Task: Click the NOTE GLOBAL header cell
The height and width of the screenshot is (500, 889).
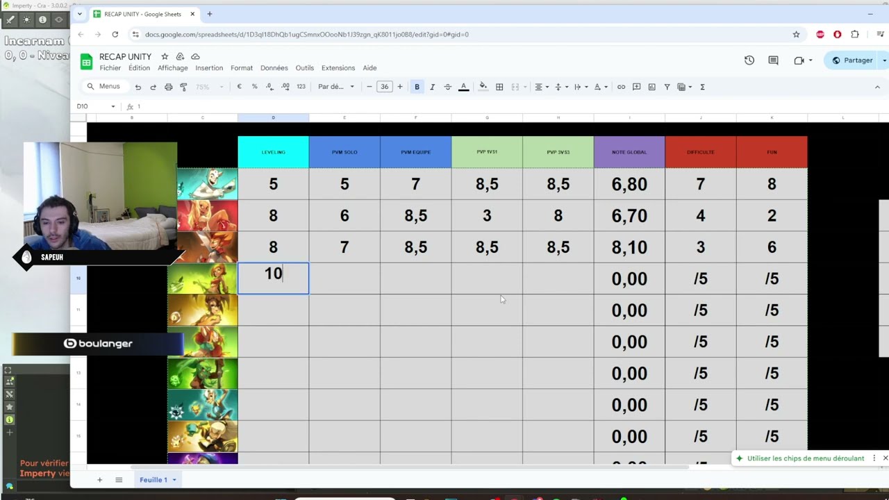Action: [629, 152]
